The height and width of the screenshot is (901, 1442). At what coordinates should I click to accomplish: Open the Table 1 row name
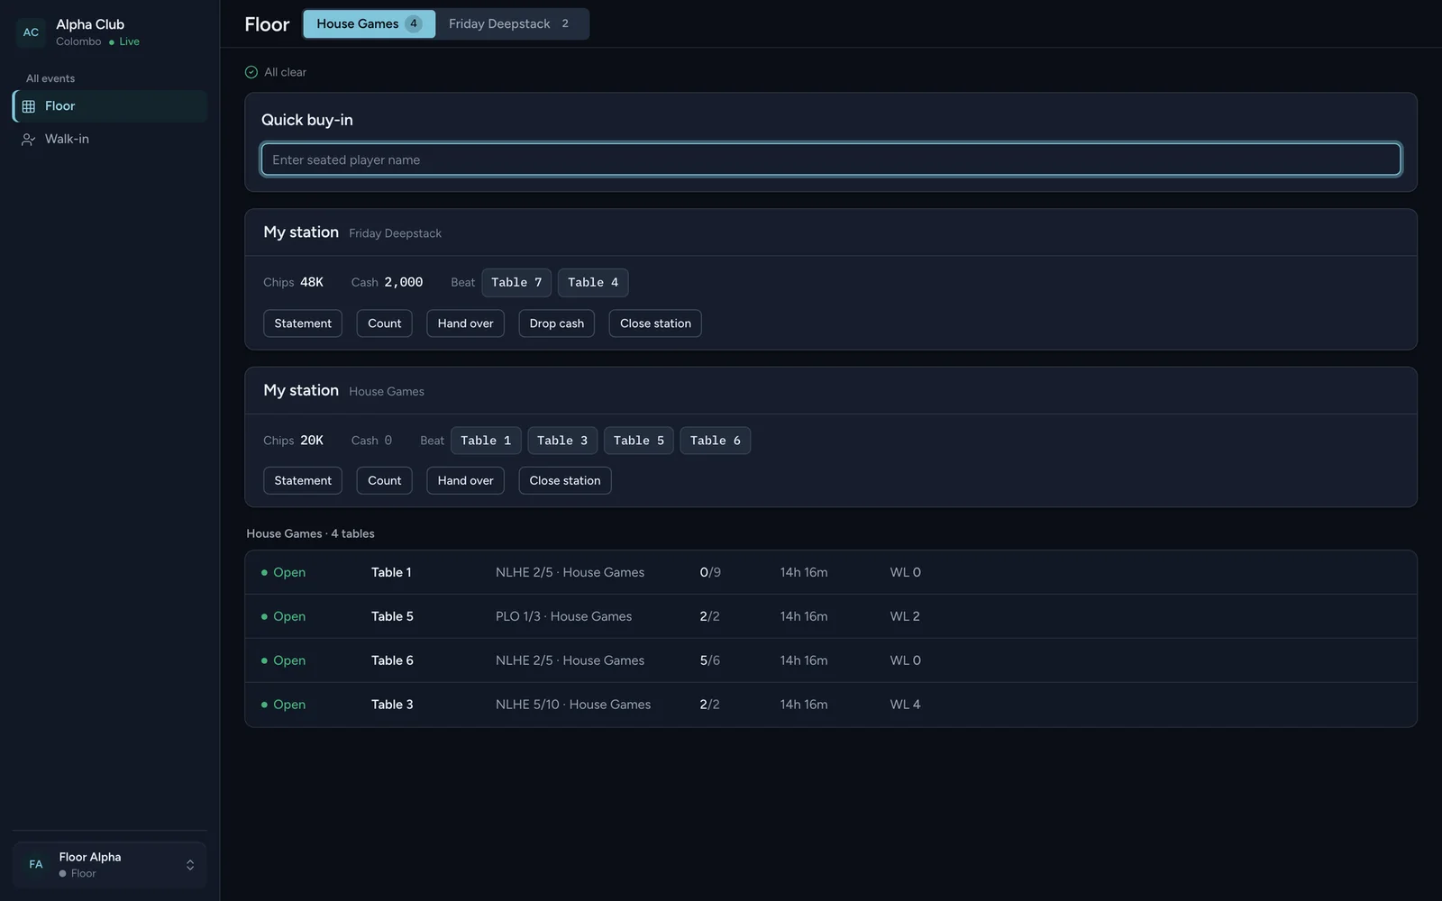point(391,573)
